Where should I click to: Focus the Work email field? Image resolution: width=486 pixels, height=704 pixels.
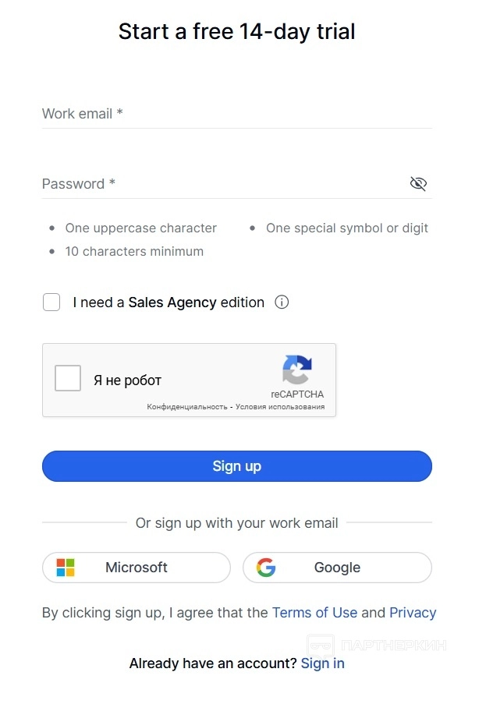click(x=236, y=114)
